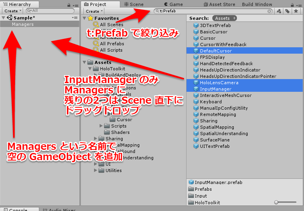304x211 pixels.
Task: Click the HoloLensCamera prefab cube icon
Action: pos(196,83)
